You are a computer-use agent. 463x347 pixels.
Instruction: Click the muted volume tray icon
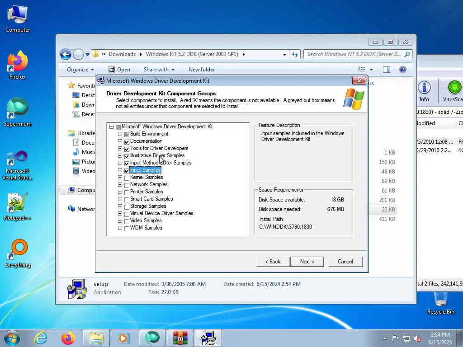(x=417, y=338)
